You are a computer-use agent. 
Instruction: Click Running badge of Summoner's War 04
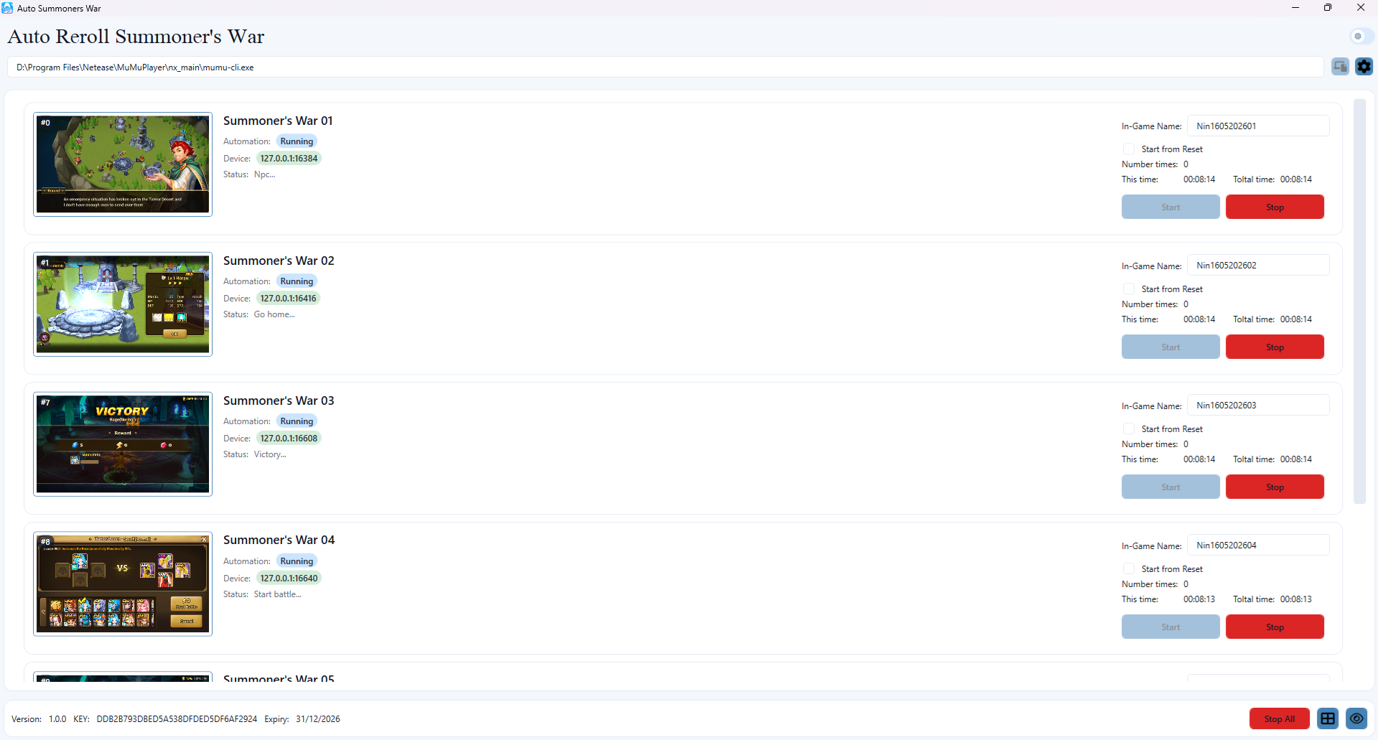(297, 561)
